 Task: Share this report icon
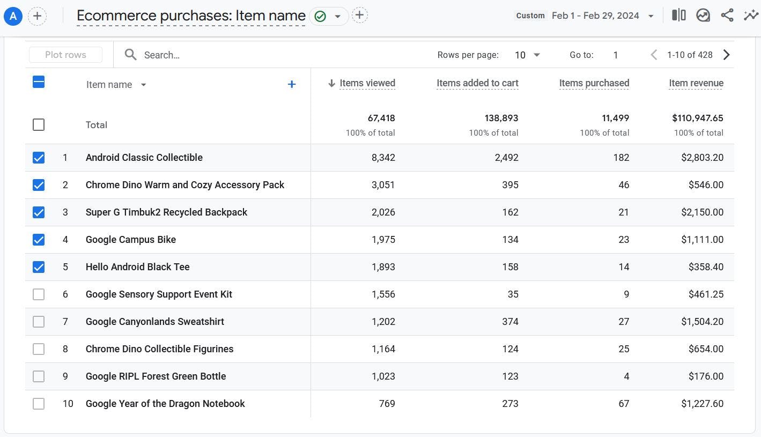pyautogui.click(x=727, y=15)
